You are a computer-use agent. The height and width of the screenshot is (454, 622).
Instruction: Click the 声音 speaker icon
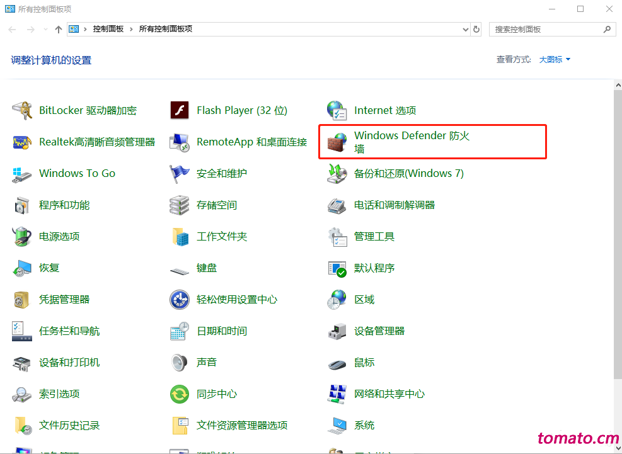(x=180, y=363)
